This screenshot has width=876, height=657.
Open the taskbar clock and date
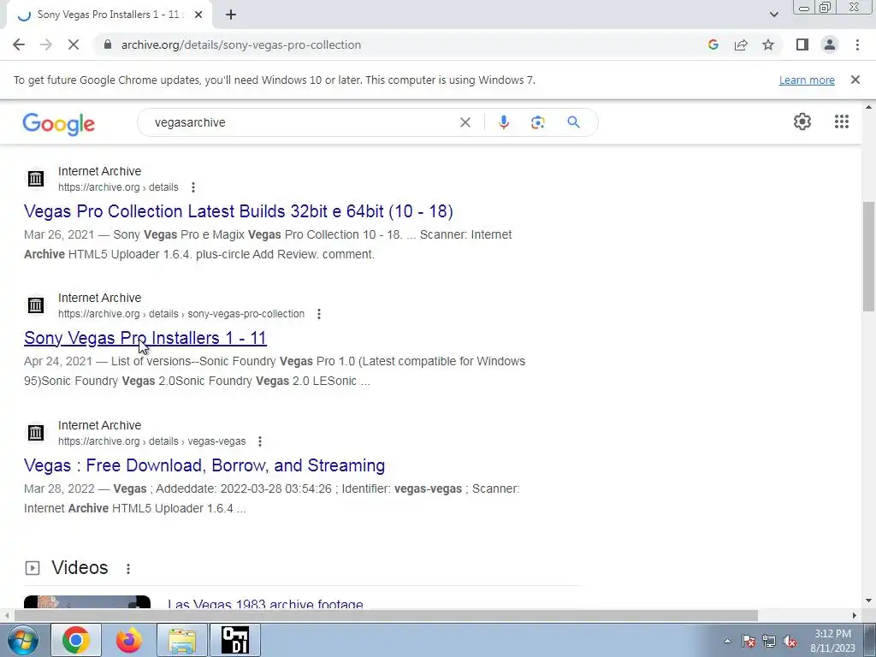[x=832, y=641]
